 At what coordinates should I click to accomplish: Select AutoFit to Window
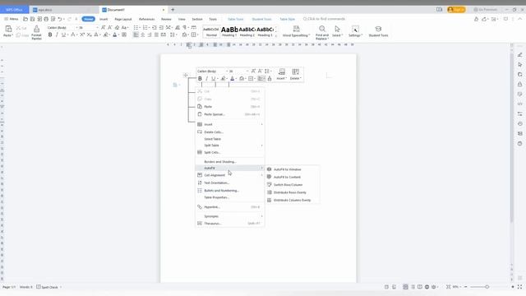[x=293, y=169]
